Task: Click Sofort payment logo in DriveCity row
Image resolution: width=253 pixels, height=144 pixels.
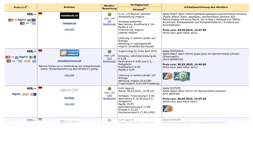Action: [26, 94]
